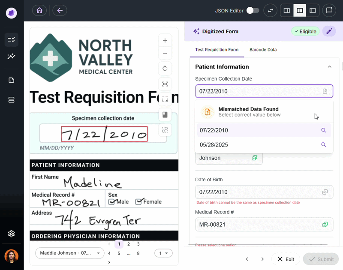Open the page number dropdown
Image resolution: width=343 pixels, height=270 pixels.
(x=163, y=253)
